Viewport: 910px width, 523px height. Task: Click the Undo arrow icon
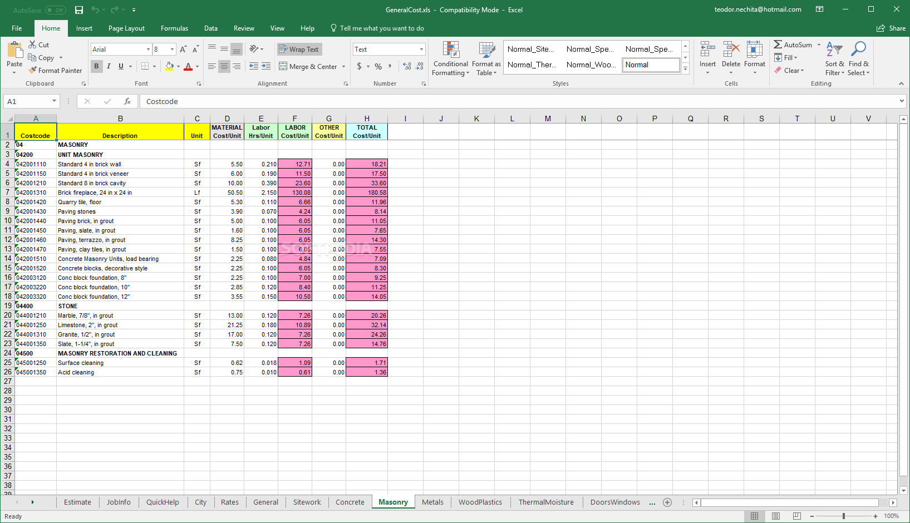(95, 10)
